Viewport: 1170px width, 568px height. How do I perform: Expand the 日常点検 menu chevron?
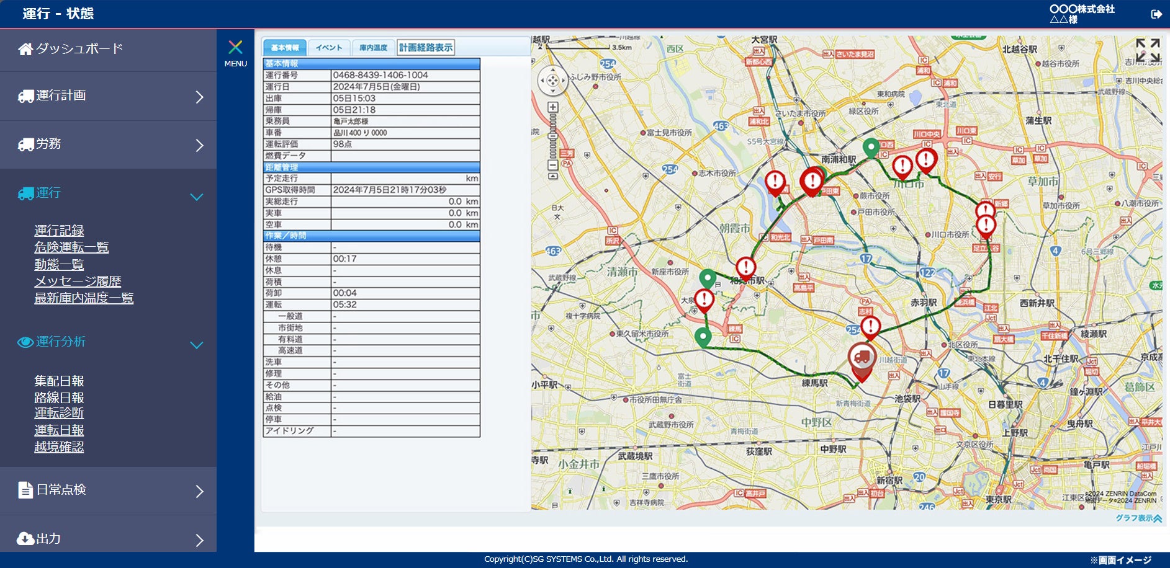199,491
